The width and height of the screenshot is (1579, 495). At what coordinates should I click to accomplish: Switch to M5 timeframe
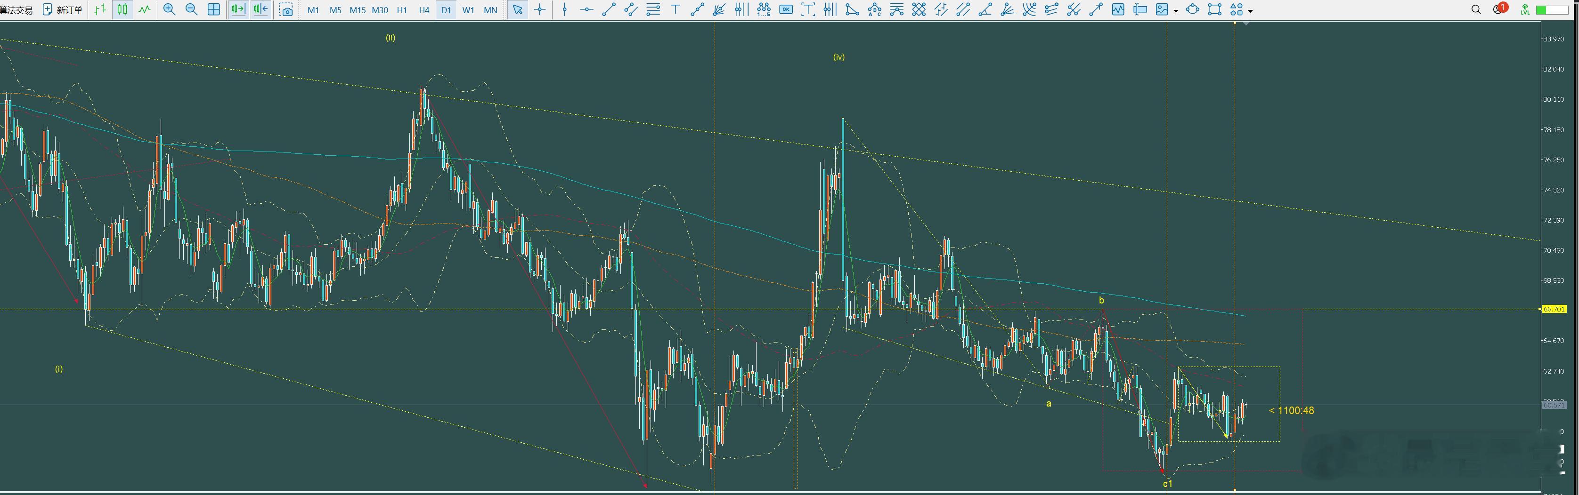(x=335, y=10)
